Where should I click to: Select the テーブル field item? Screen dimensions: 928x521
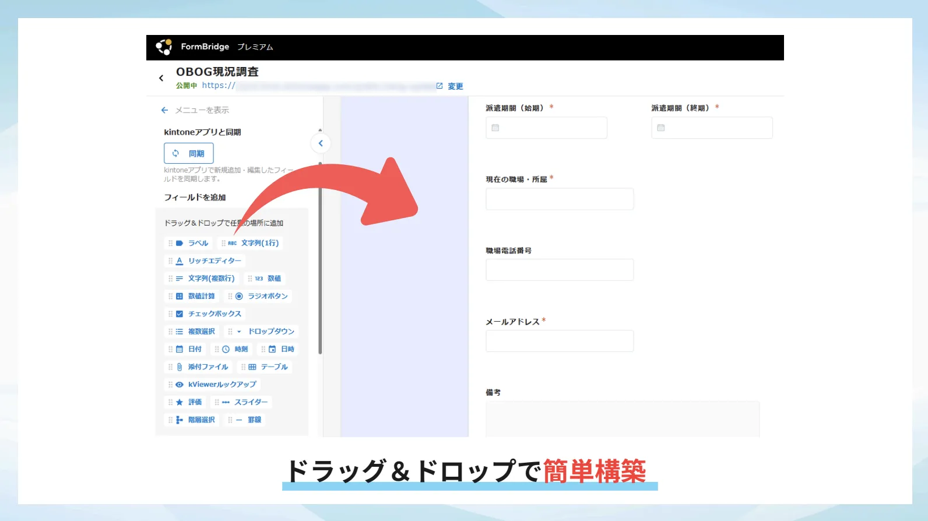[268, 367]
